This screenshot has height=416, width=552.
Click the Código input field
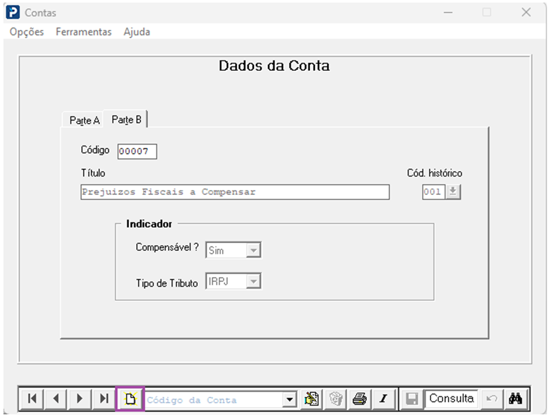pyautogui.click(x=137, y=151)
